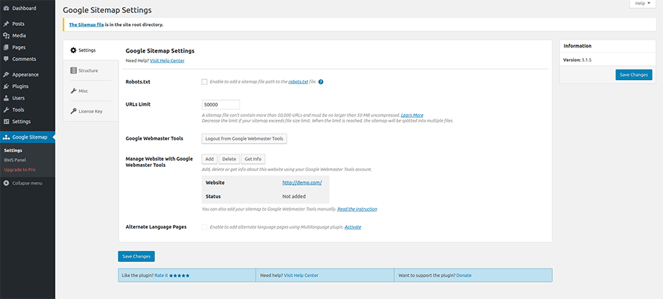Click Upgrade to Pro submenu link
Image resolution: width=663 pixels, height=299 pixels.
[x=20, y=170]
